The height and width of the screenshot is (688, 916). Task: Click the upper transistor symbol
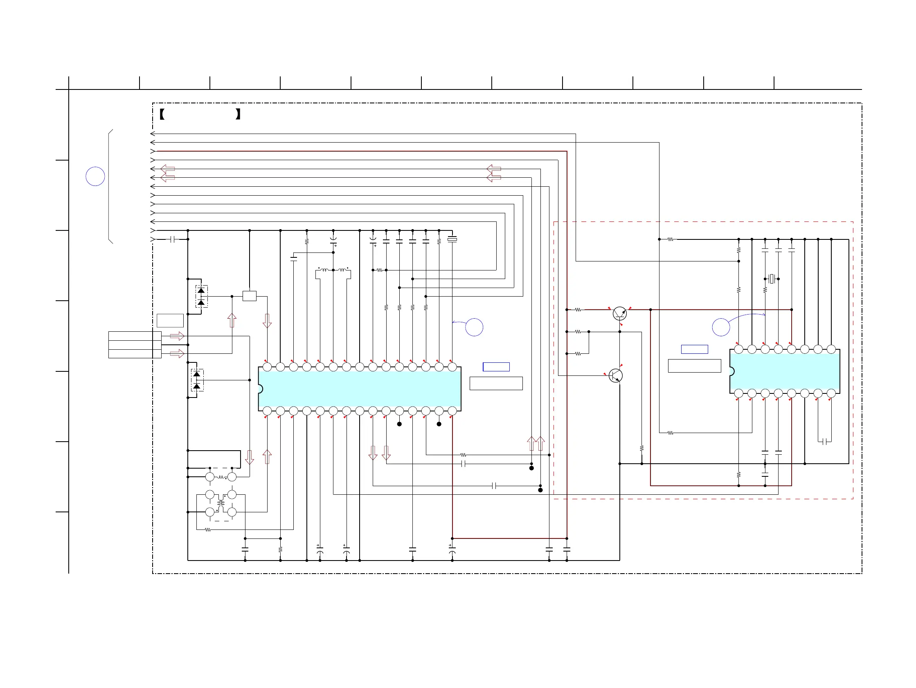click(619, 313)
